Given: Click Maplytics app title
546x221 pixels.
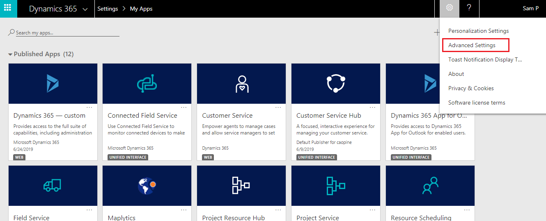Looking at the screenshot, I should pos(122,218).
